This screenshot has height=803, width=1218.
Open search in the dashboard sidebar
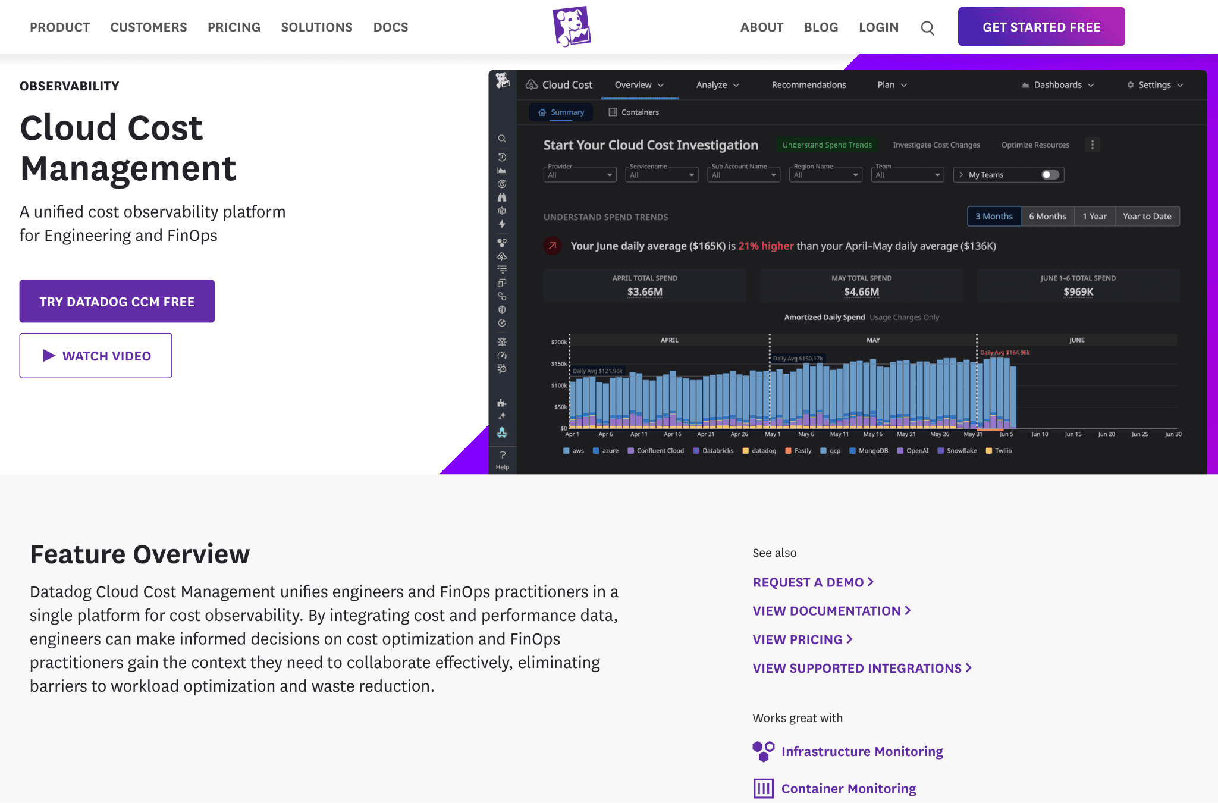point(502,139)
